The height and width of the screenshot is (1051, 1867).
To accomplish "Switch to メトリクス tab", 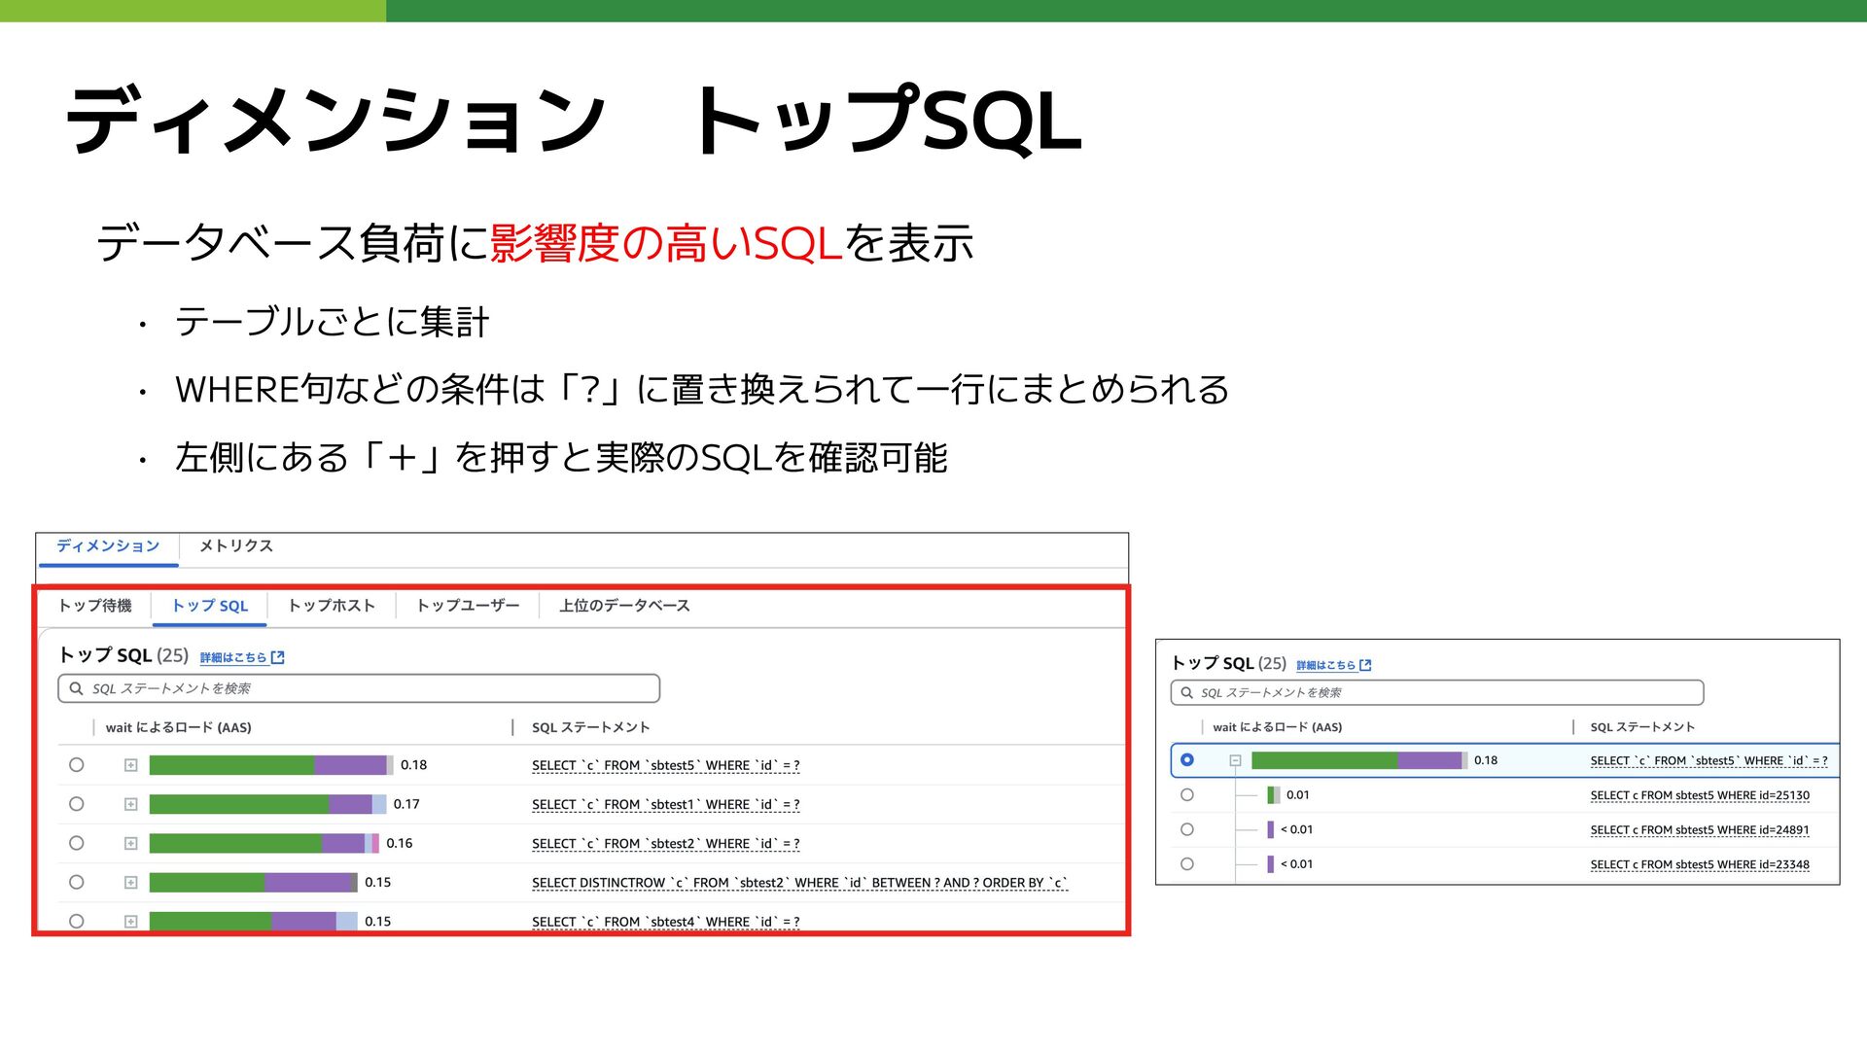I will 236,546.
